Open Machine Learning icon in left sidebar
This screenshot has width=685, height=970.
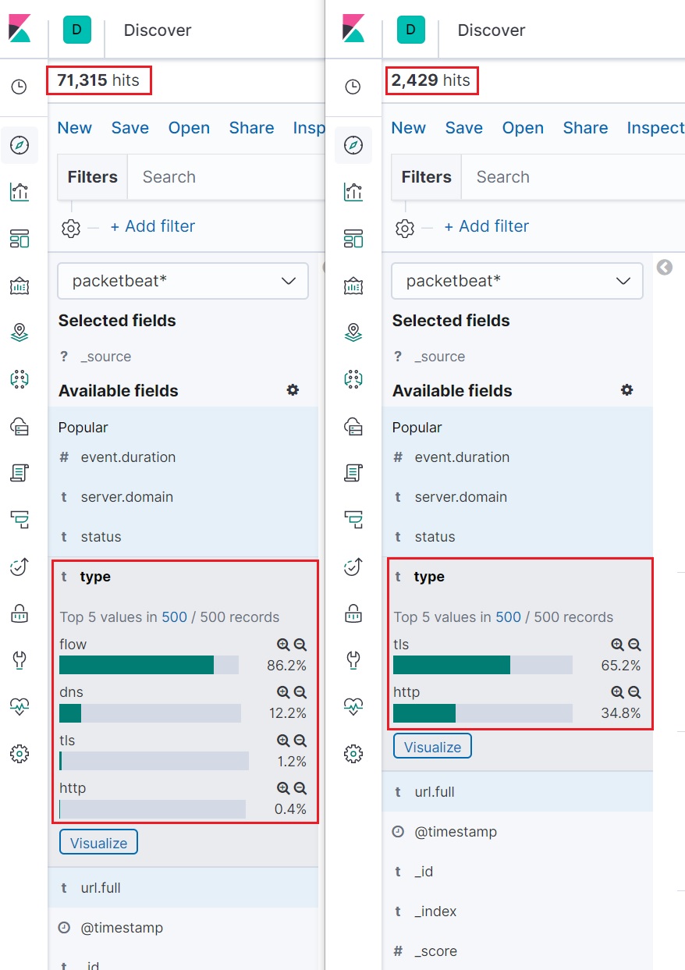coord(20,378)
